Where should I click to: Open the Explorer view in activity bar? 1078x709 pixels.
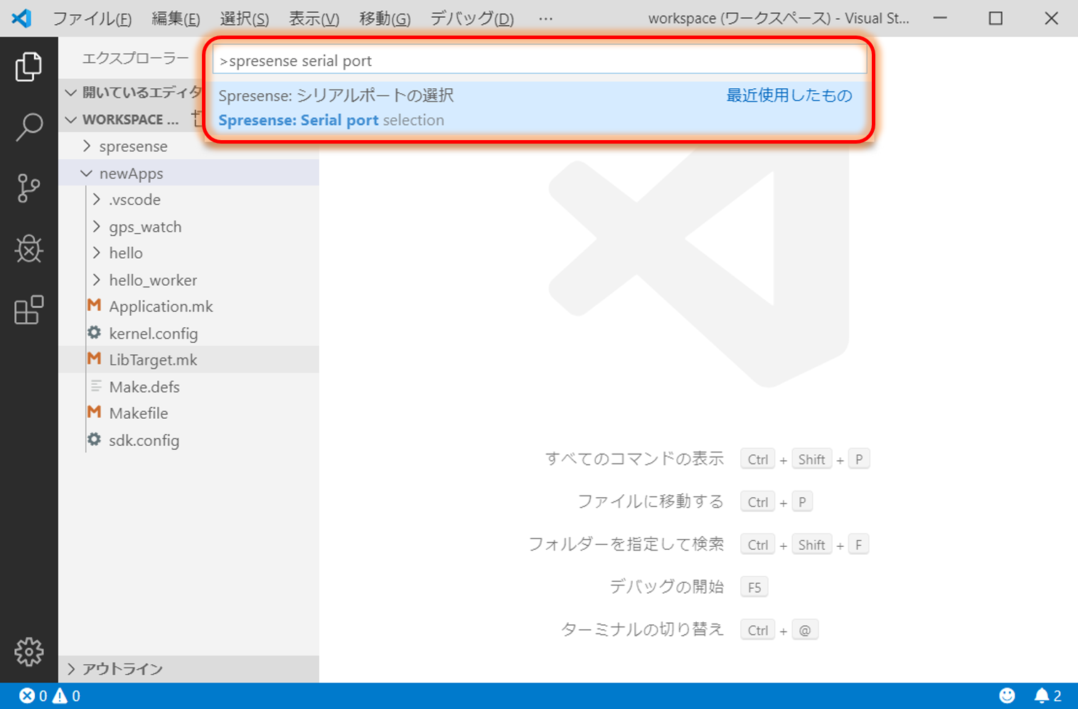tap(28, 67)
